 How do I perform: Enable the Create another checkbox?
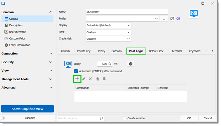(124, 118)
